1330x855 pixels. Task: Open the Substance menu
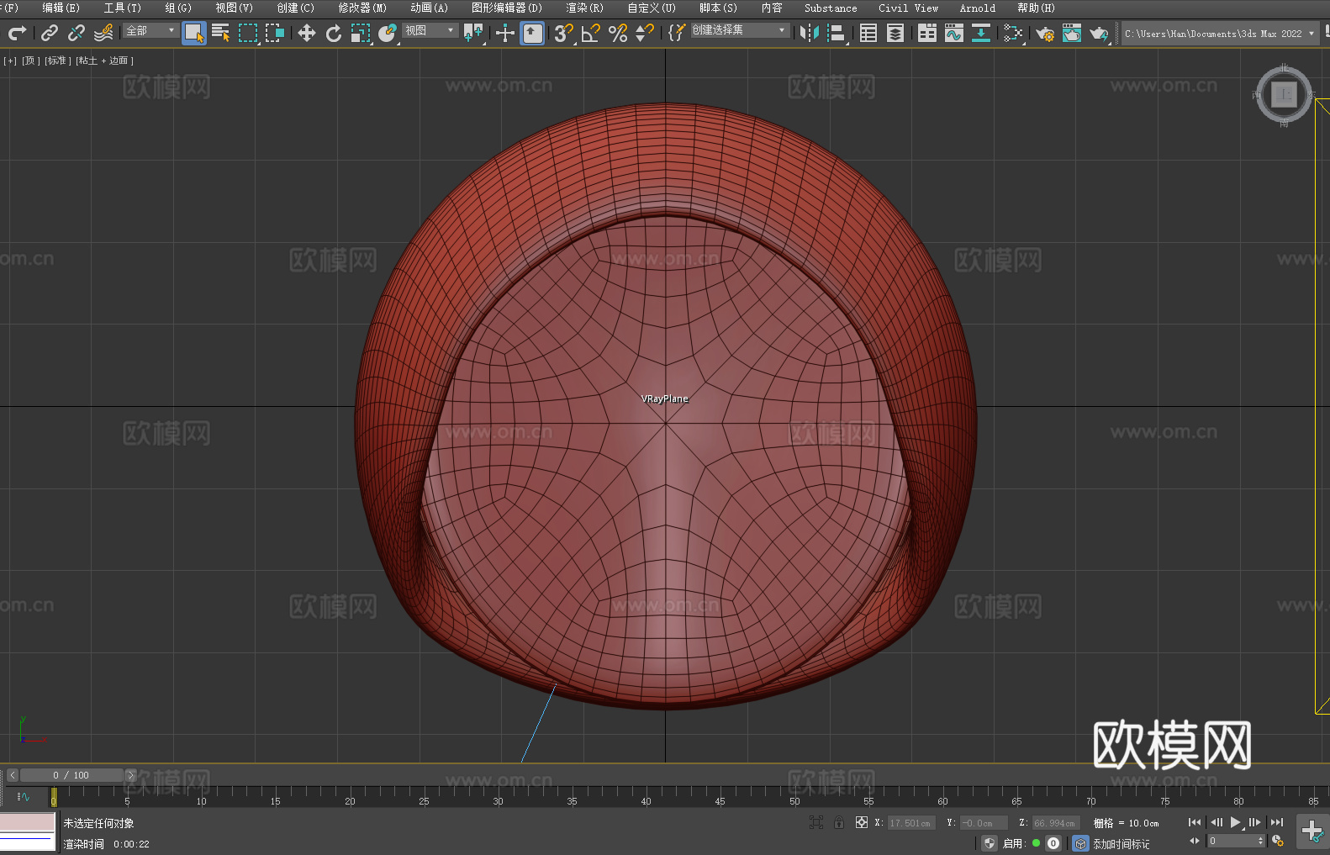click(831, 8)
